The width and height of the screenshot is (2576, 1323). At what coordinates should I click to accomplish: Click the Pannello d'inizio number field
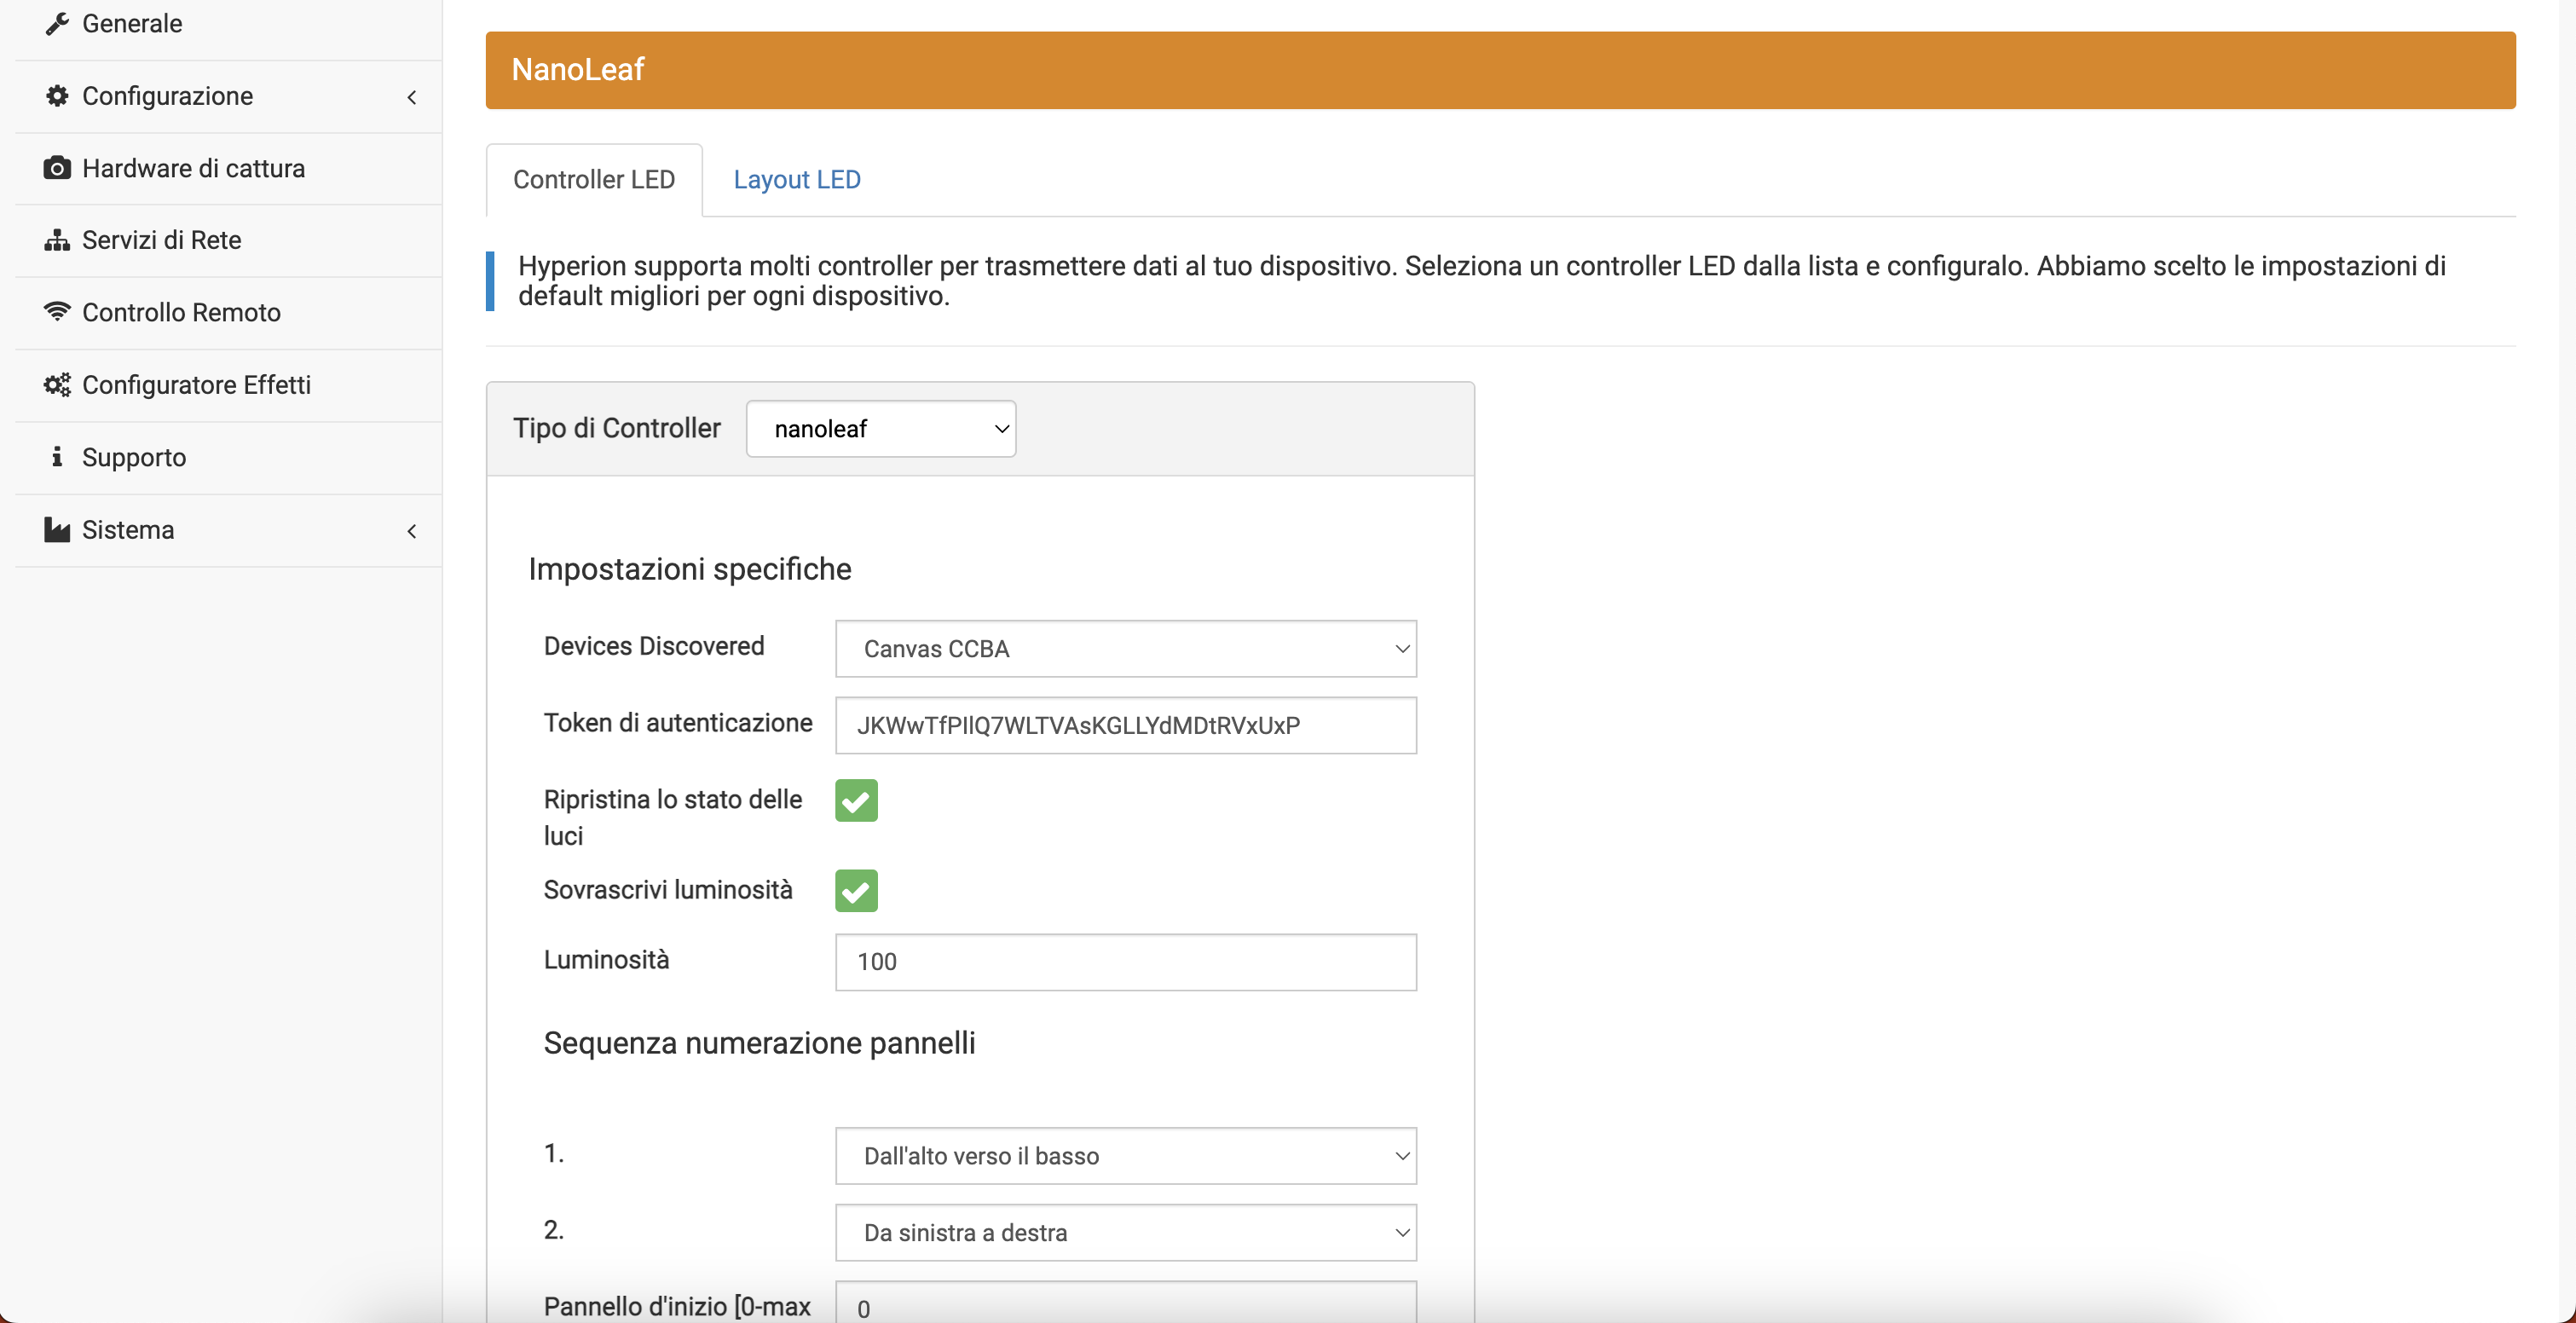pos(1126,1303)
